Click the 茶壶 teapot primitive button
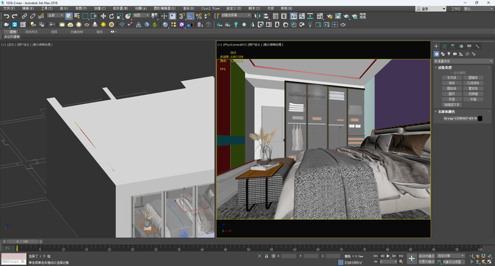 [452, 99]
